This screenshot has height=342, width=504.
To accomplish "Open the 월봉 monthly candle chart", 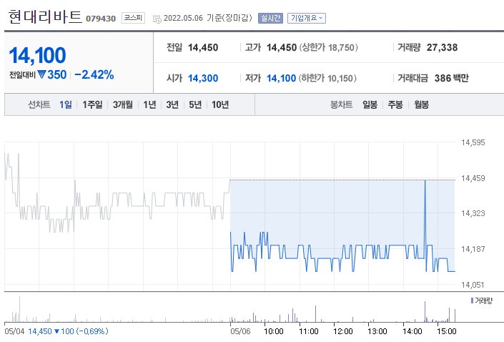I will pyautogui.click(x=421, y=104).
